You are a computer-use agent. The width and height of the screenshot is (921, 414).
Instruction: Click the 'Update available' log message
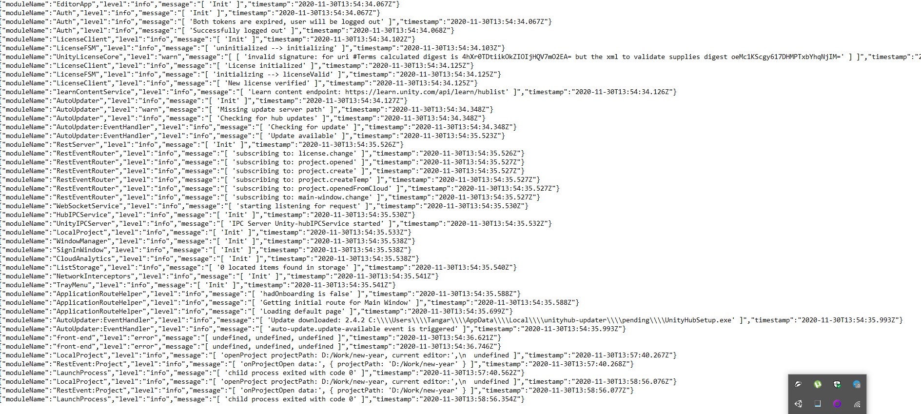click(301, 136)
